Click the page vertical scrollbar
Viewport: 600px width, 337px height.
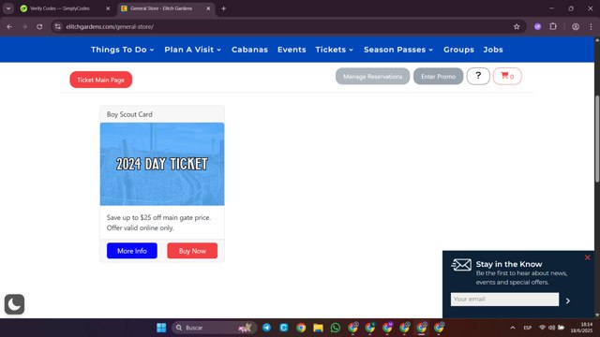(597, 138)
